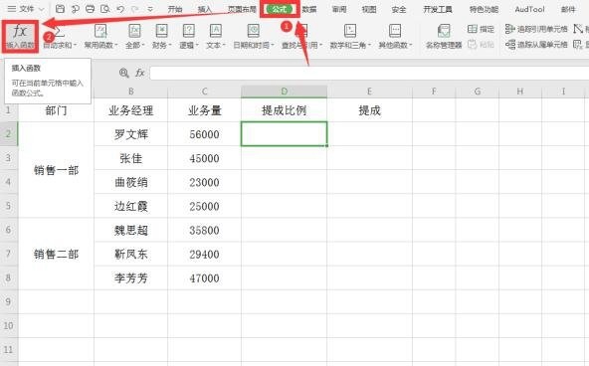The width and height of the screenshot is (589, 366).
Task: Open the 文本 functions dropdown
Action: pyautogui.click(x=216, y=37)
